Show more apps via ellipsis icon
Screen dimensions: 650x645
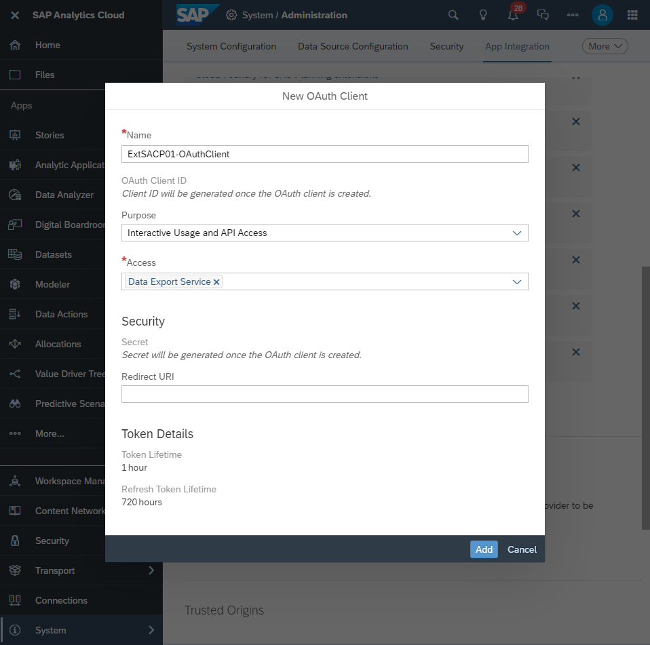coord(15,433)
